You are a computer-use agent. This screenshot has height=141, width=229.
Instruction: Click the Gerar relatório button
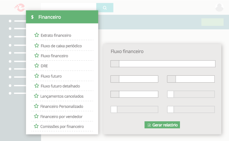pyautogui.click(x=162, y=125)
